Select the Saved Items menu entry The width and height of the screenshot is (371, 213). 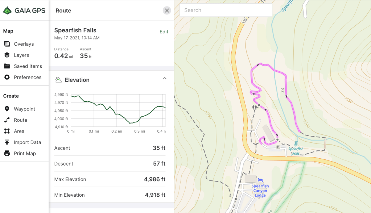tap(28, 66)
